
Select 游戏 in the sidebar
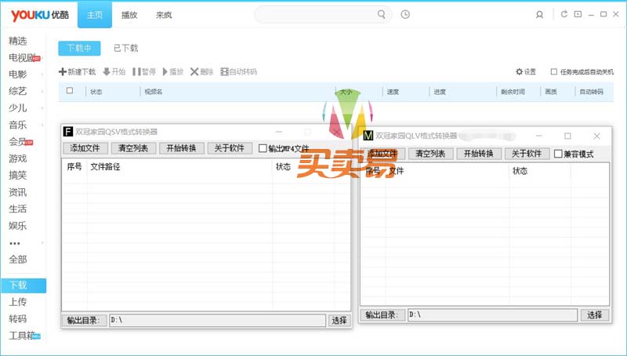coord(18,158)
